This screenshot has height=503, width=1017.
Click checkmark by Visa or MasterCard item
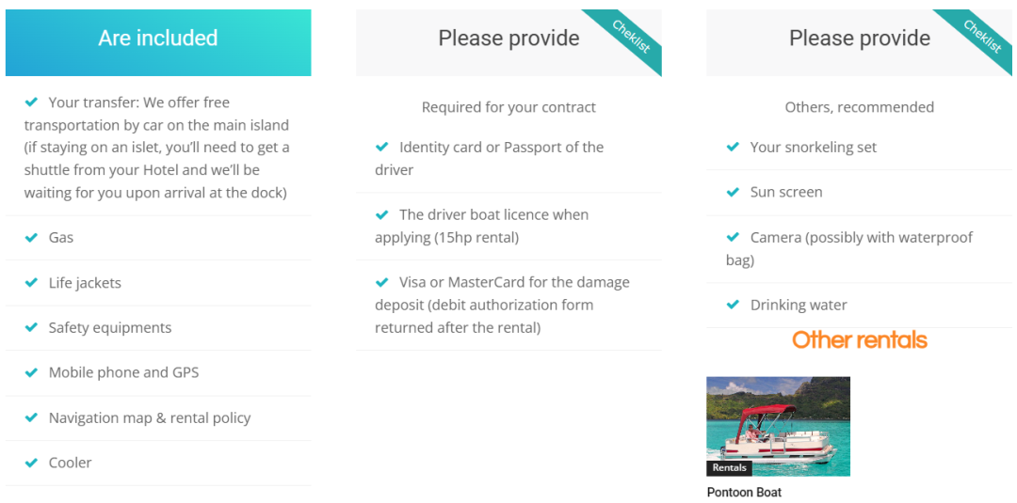381,282
